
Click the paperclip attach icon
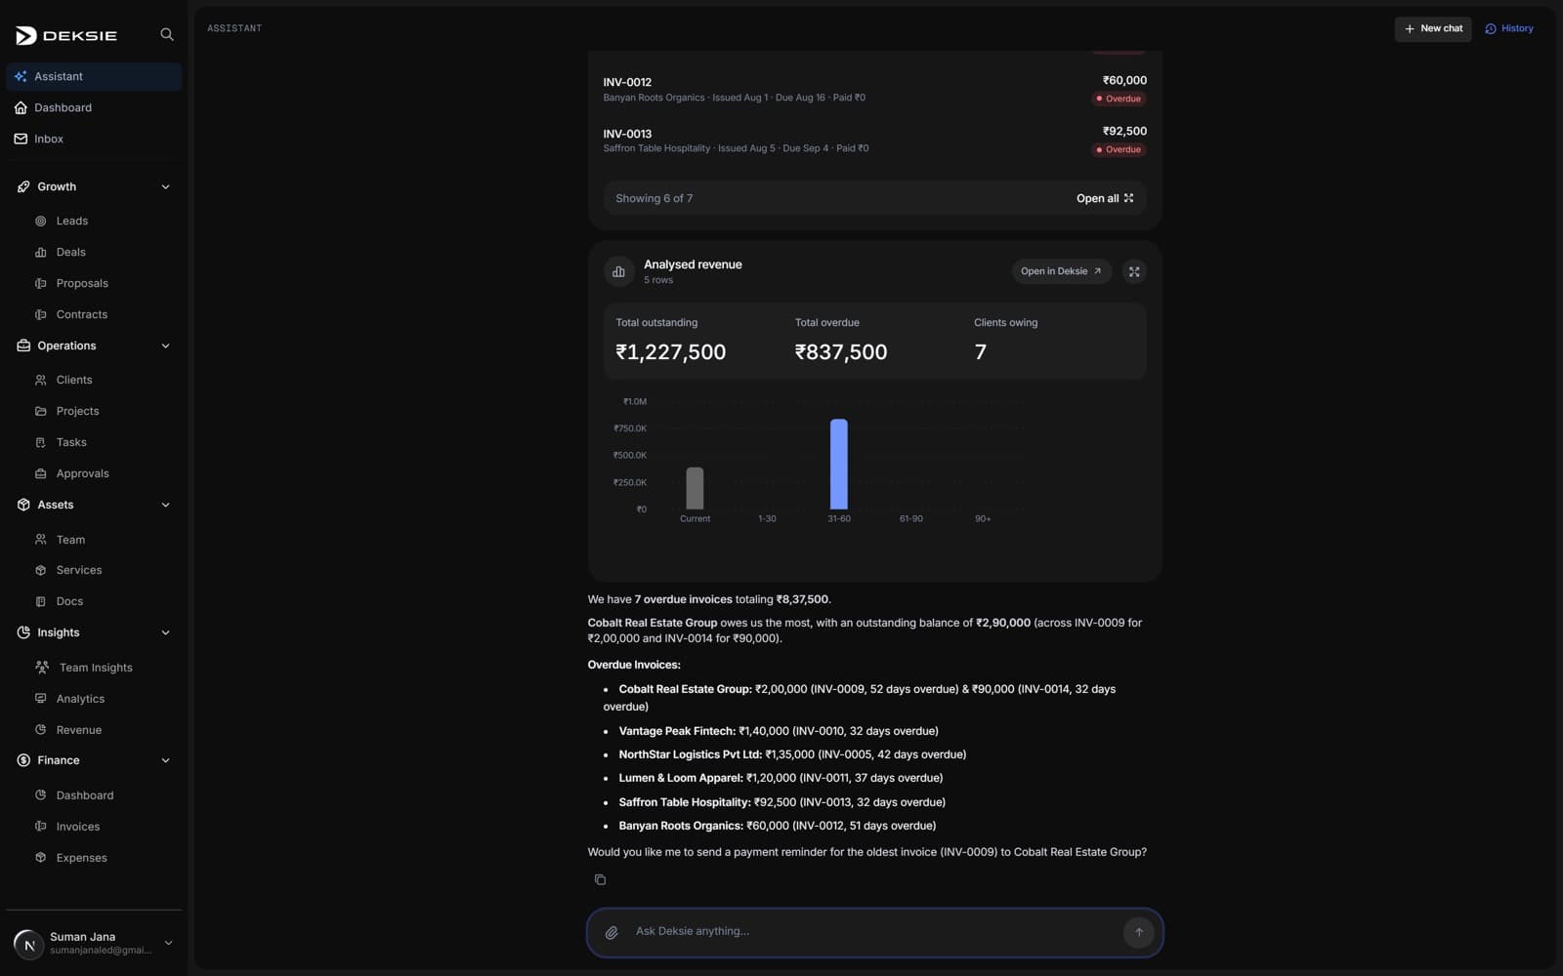coord(612,932)
